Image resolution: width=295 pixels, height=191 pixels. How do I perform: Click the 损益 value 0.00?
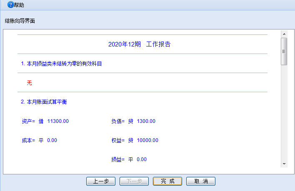tap(142, 159)
